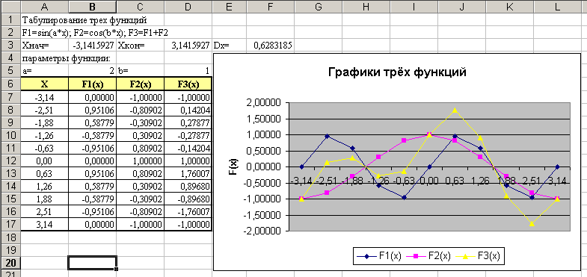Screen dimensions: 587x277
Task: Click the 'F2(x)' table header cell
Action: coord(141,84)
